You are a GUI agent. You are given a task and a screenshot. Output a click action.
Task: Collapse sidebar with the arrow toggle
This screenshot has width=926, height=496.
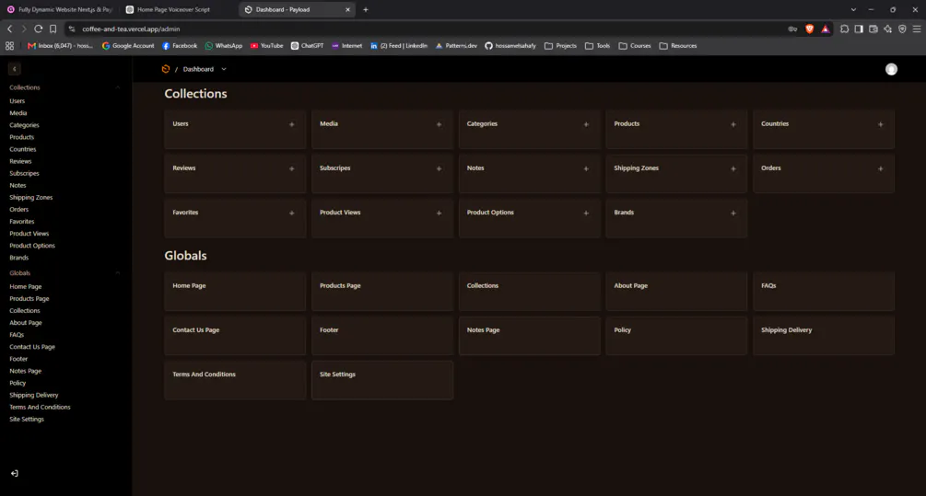[x=14, y=69]
